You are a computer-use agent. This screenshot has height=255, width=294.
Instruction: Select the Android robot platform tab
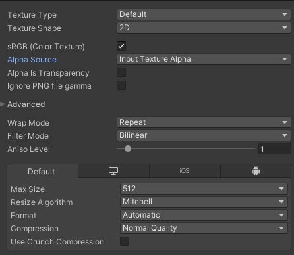click(256, 171)
